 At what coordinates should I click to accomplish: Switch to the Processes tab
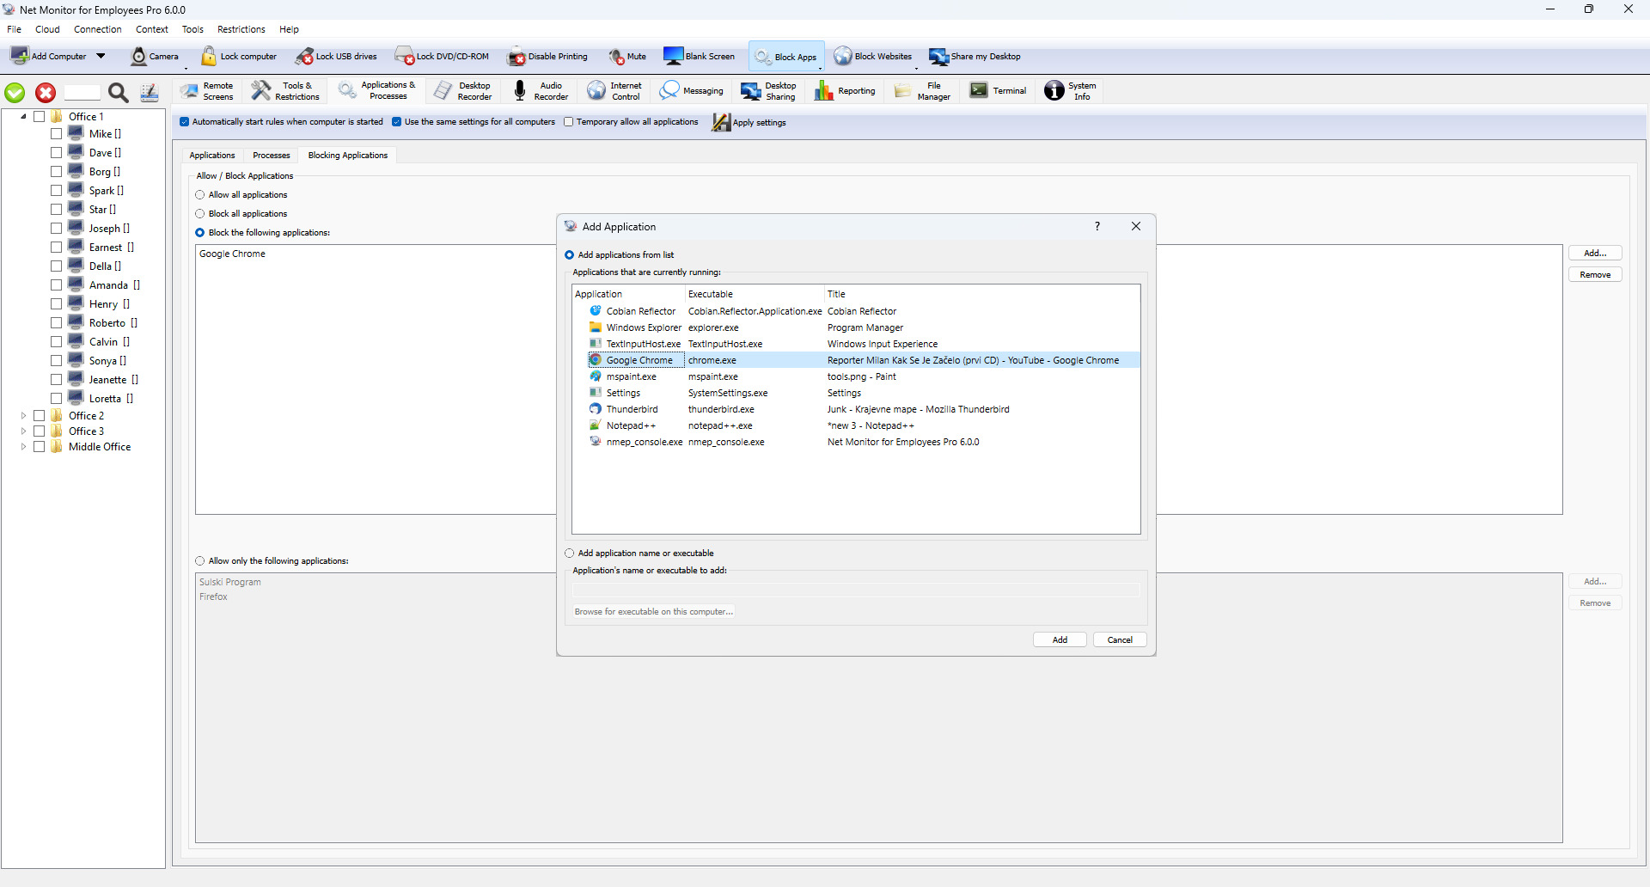coord(271,156)
